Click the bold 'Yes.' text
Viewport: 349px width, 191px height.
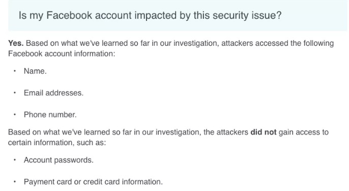pyautogui.click(x=16, y=43)
